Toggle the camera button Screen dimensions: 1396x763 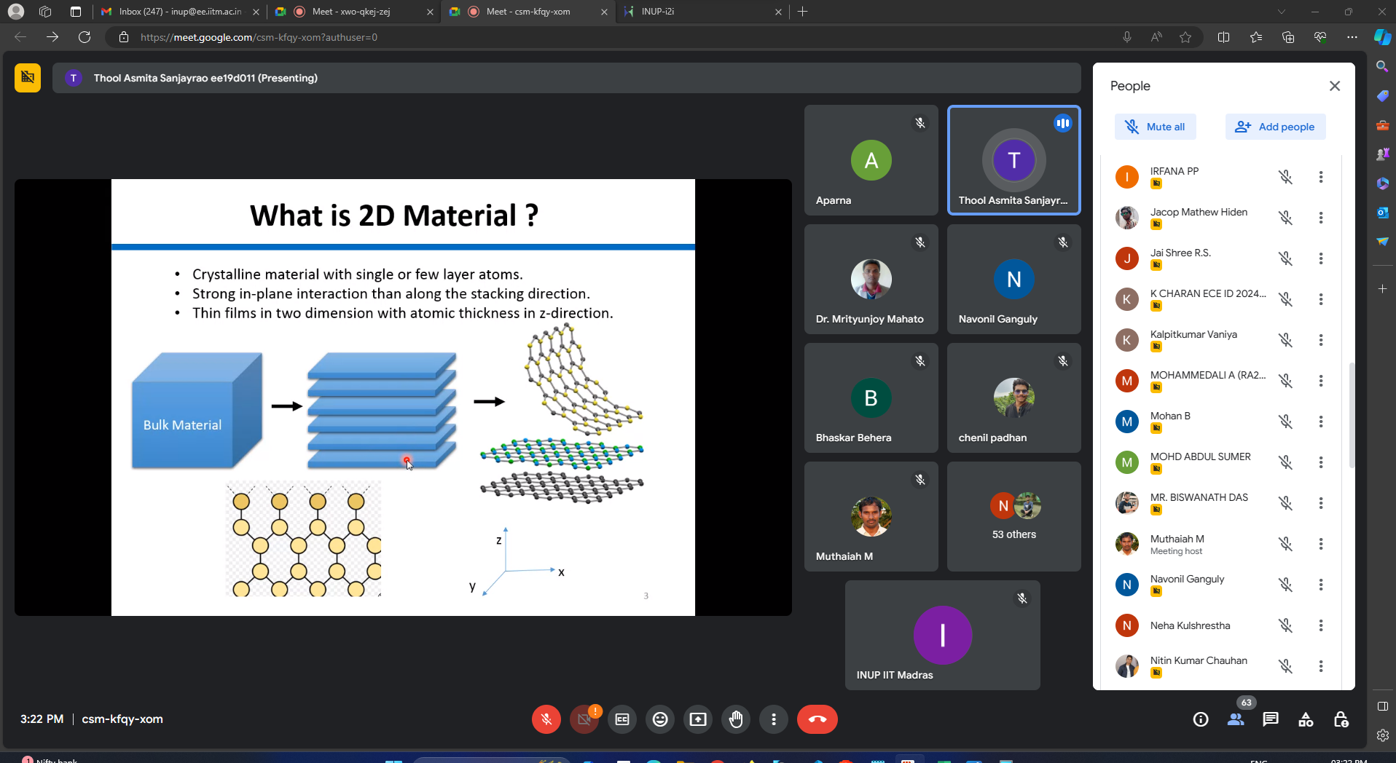coord(584,719)
